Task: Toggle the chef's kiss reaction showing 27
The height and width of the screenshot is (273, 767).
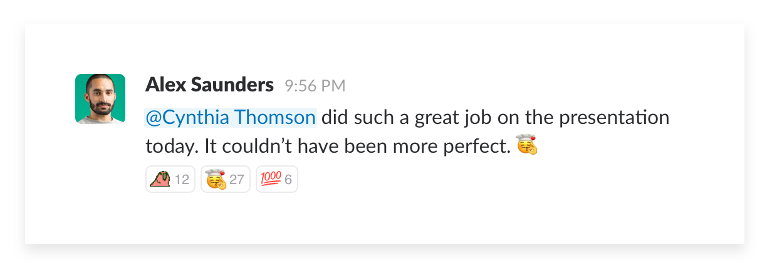Action: click(x=226, y=180)
